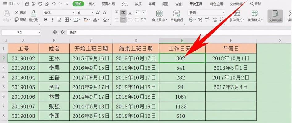Align cell text to the right

point(130,19)
